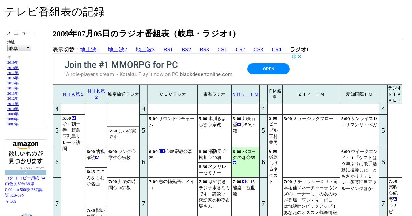The width and height of the screenshot is (412, 216).
Task: Open the ＮＨＫ第２ station link
Action: pyautogui.click(x=96, y=94)
